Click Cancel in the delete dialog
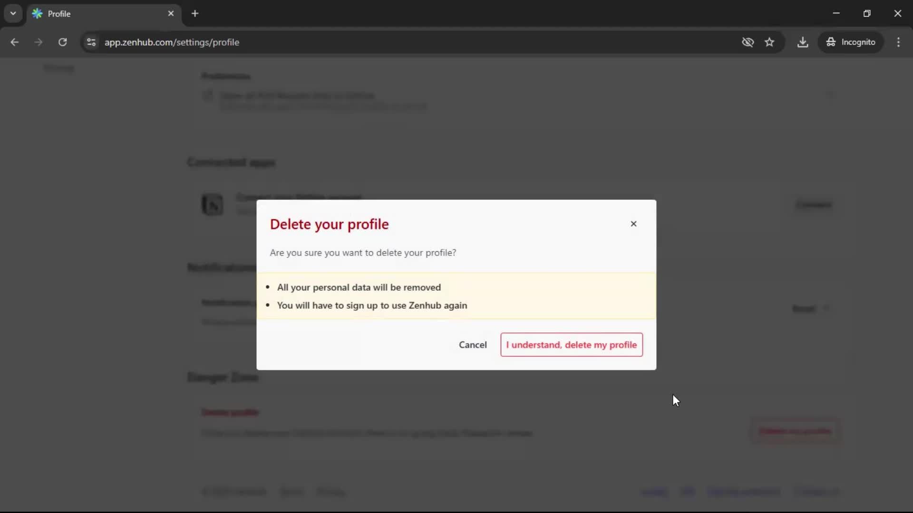The height and width of the screenshot is (513, 913). 473,345
